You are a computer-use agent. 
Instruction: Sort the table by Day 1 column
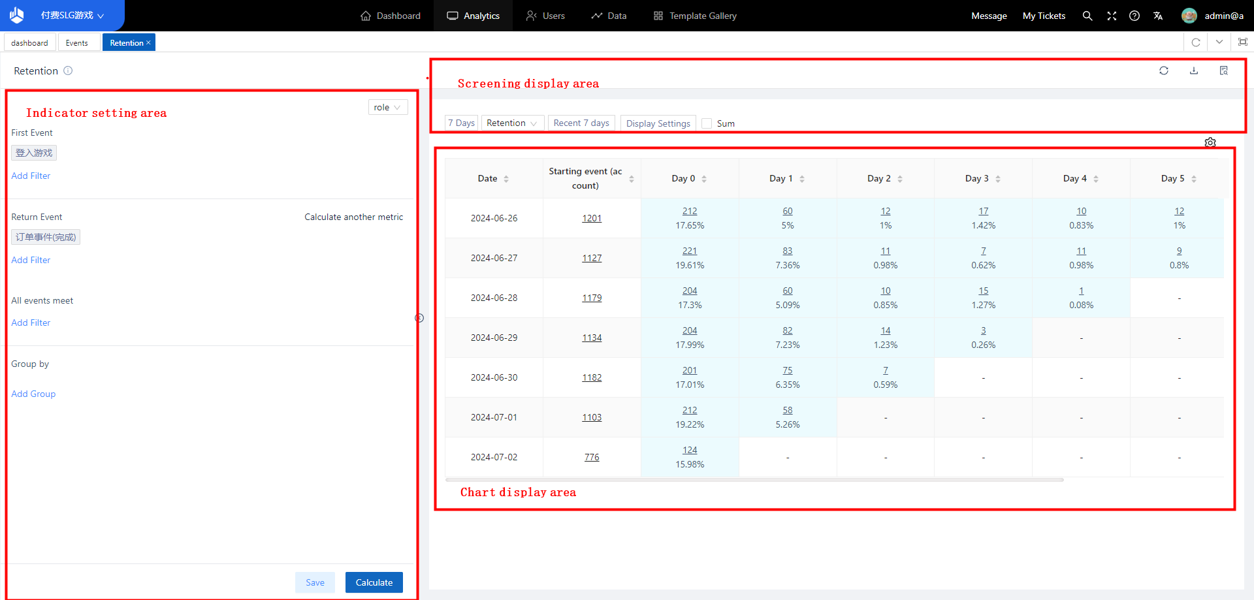tap(802, 179)
